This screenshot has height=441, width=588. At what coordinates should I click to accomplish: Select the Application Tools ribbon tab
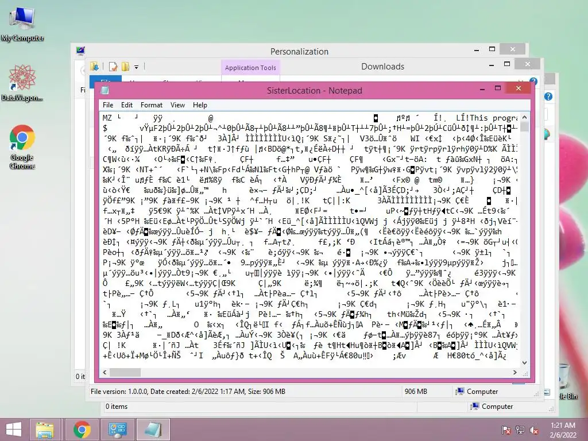click(250, 68)
